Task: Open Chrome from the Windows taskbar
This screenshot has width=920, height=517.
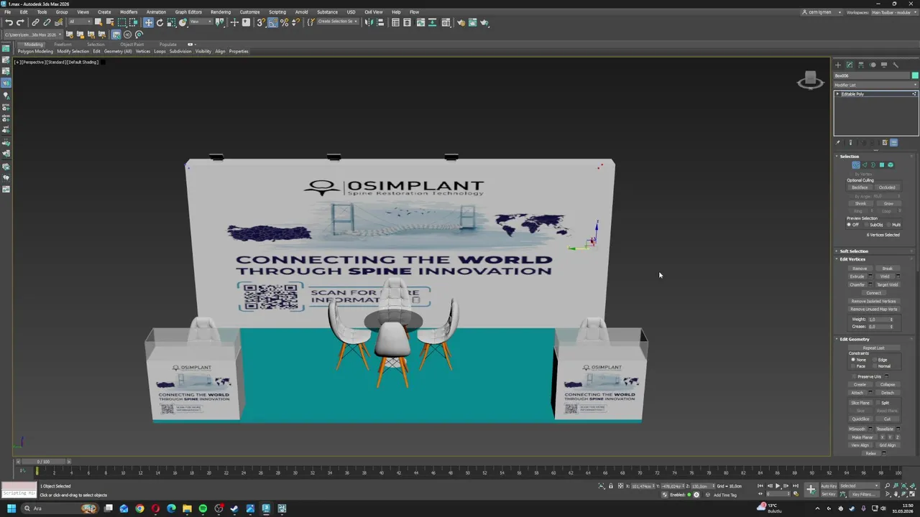Action: pyautogui.click(x=139, y=508)
